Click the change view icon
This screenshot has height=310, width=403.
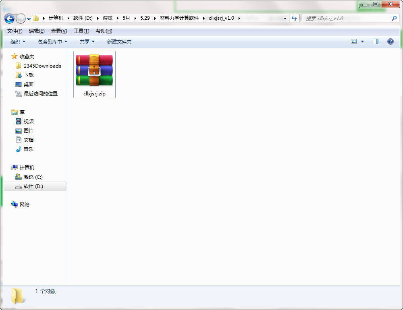(x=354, y=41)
